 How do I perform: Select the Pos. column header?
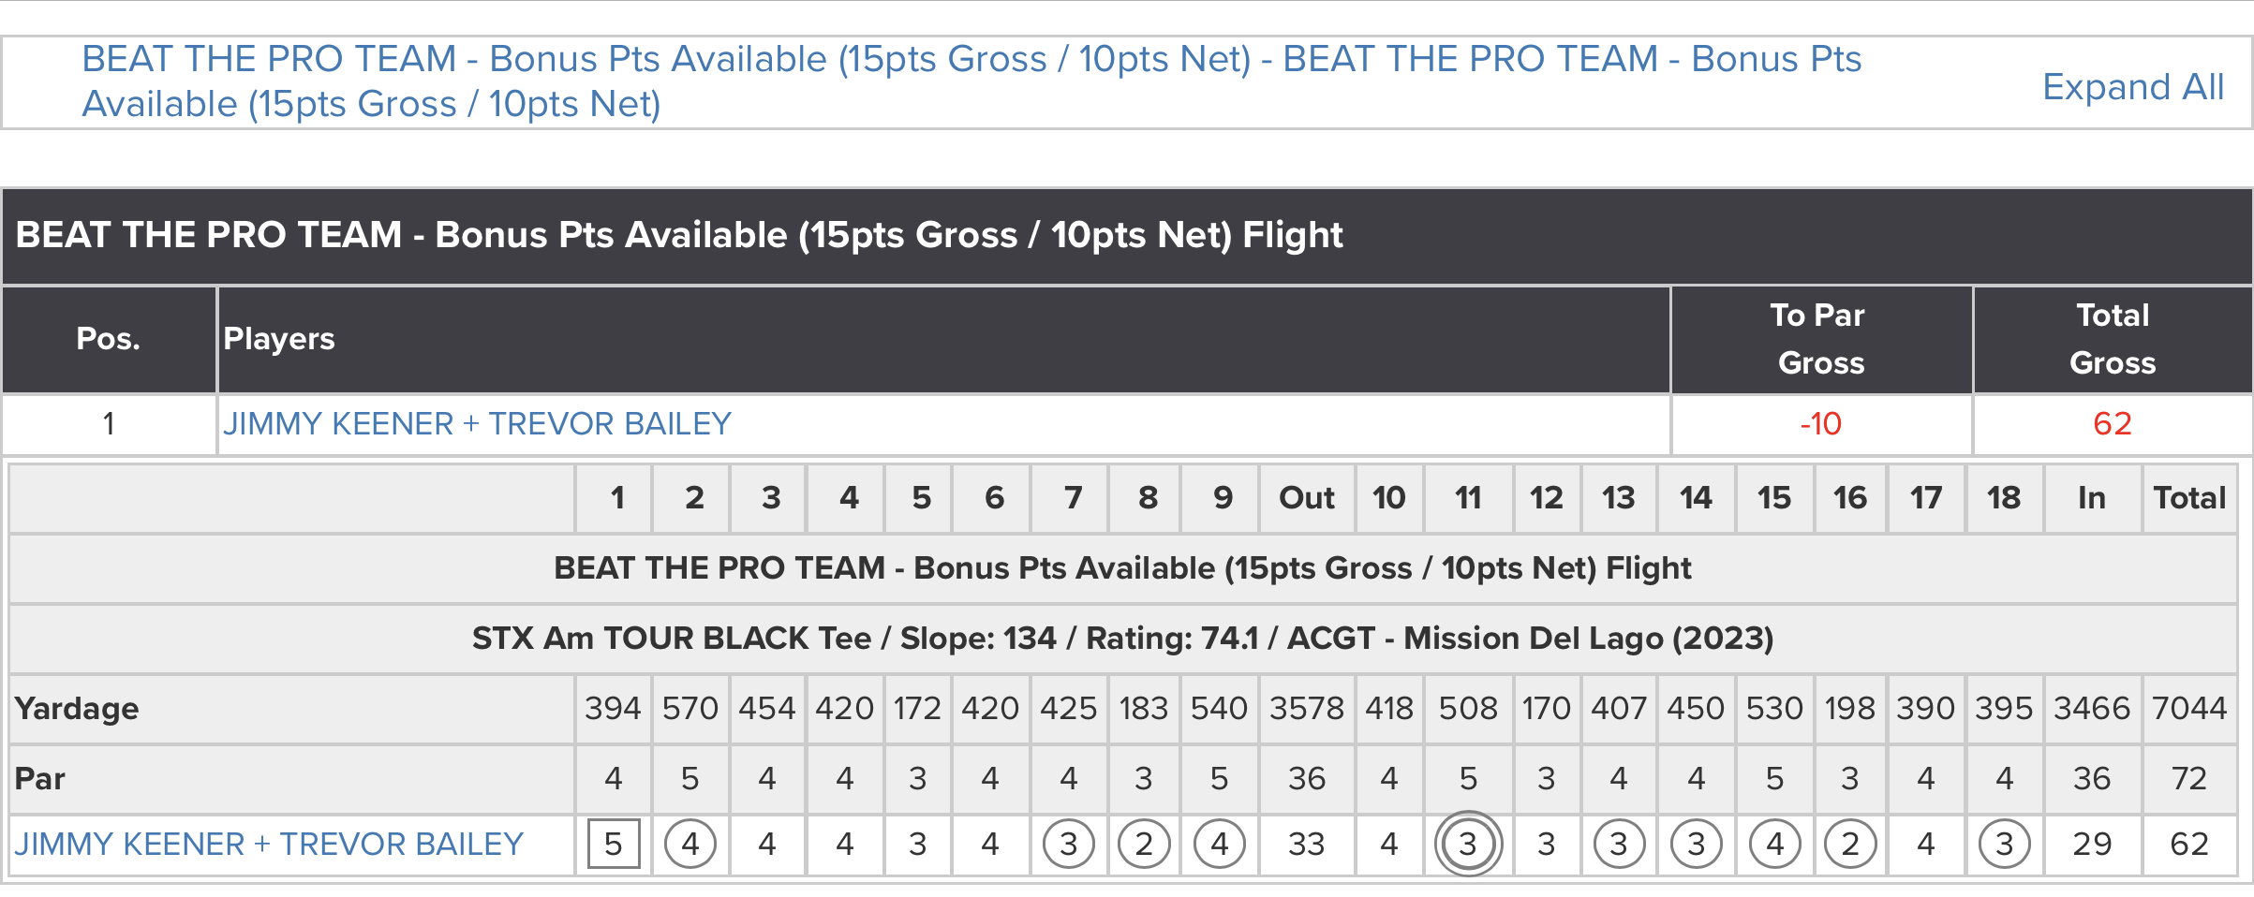(x=109, y=339)
